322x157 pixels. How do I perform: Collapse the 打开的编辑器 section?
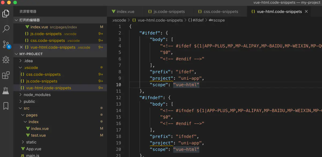click(x=17, y=20)
